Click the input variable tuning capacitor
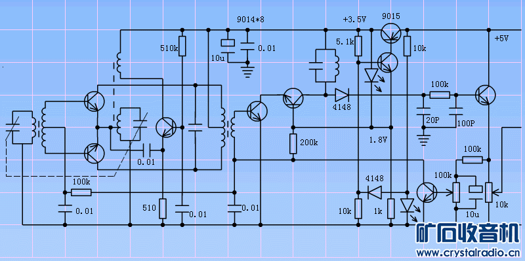The height and width of the screenshot is (261, 525). click(12, 128)
